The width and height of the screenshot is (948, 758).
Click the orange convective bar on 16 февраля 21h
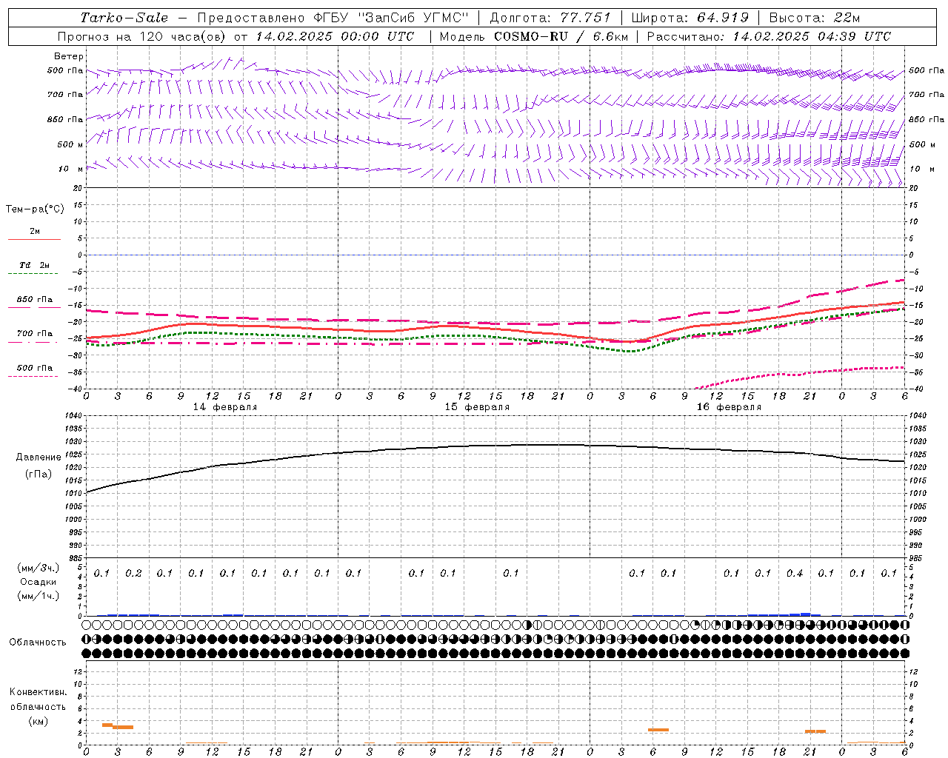coord(815,731)
